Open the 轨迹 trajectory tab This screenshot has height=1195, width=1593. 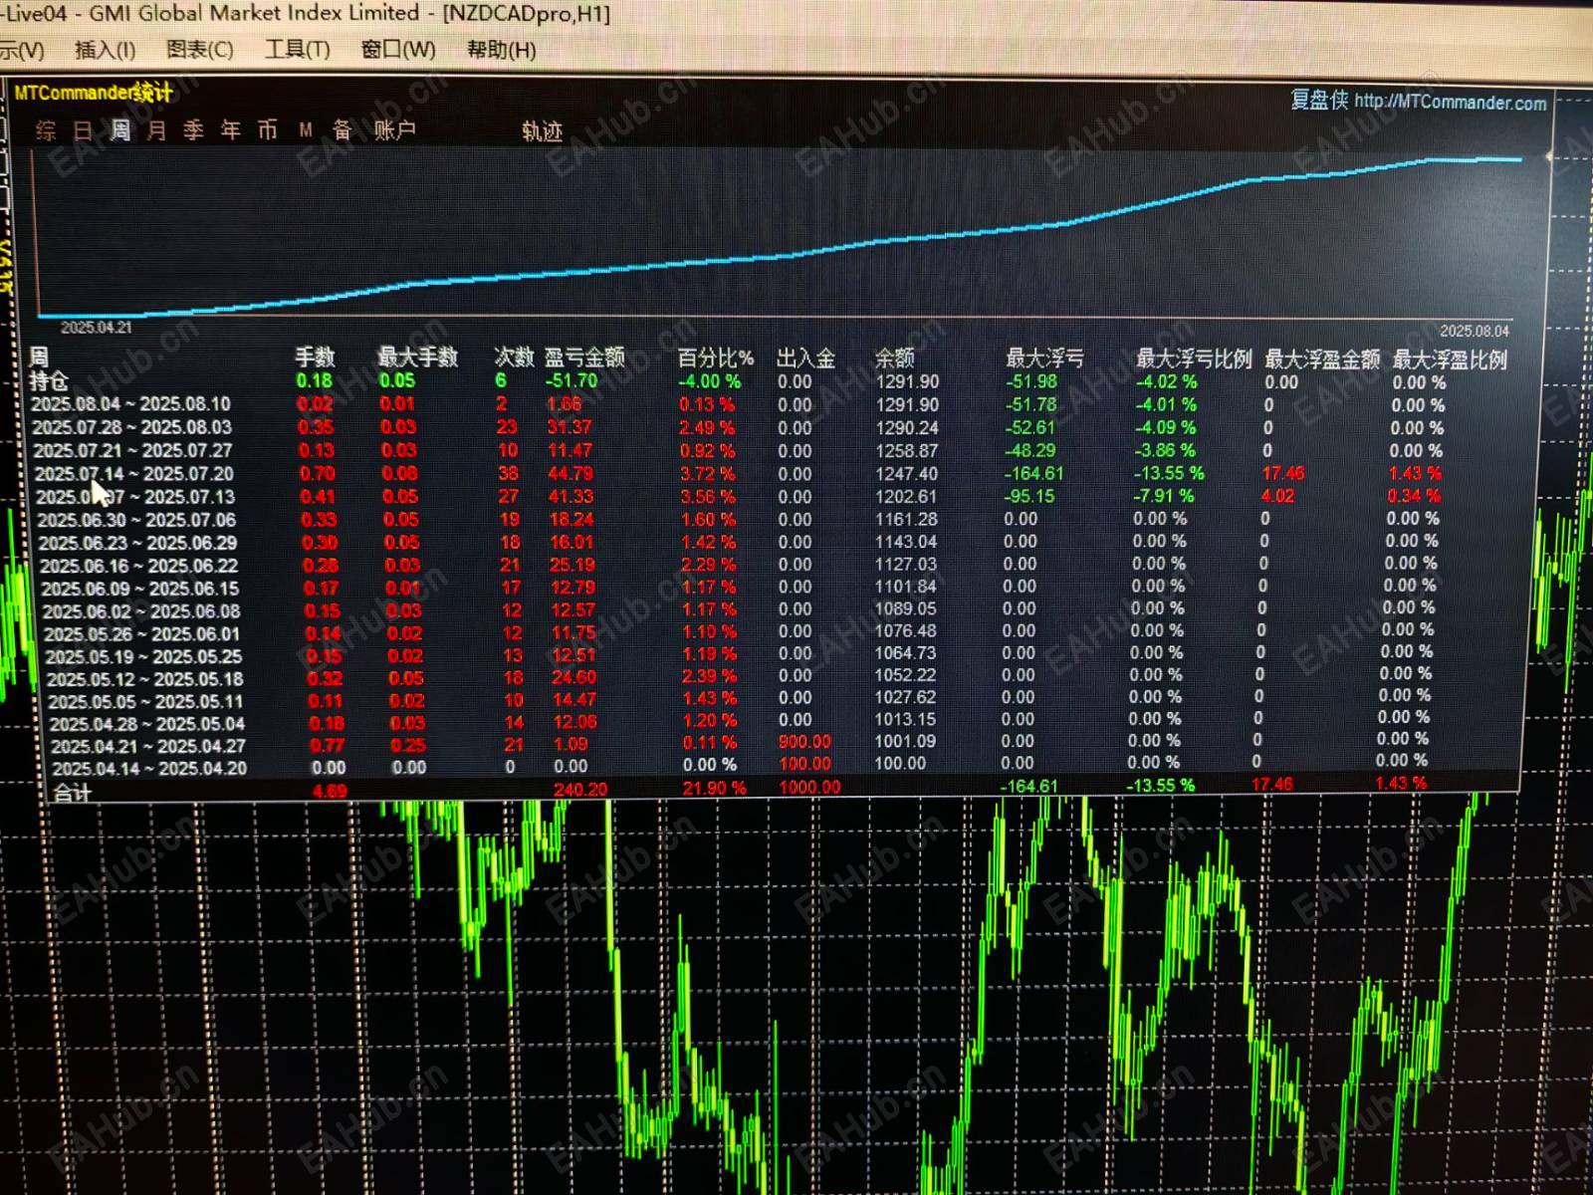pyautogui.click(x=543, y=131)
